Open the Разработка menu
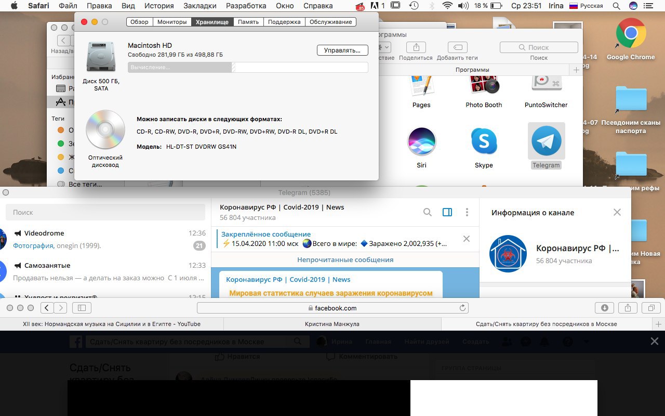Screen dimensions: 665x416 pyautogui.click(x=247, y=6)
